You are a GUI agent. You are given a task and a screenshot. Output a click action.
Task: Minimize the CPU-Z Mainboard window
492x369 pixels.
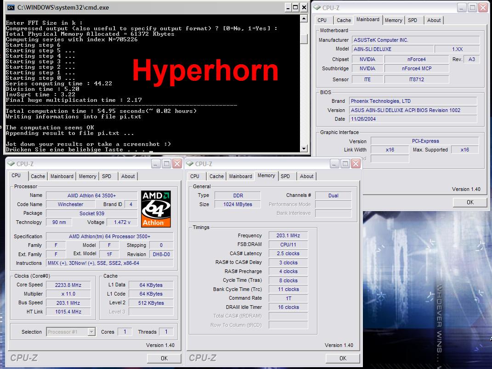462,7
